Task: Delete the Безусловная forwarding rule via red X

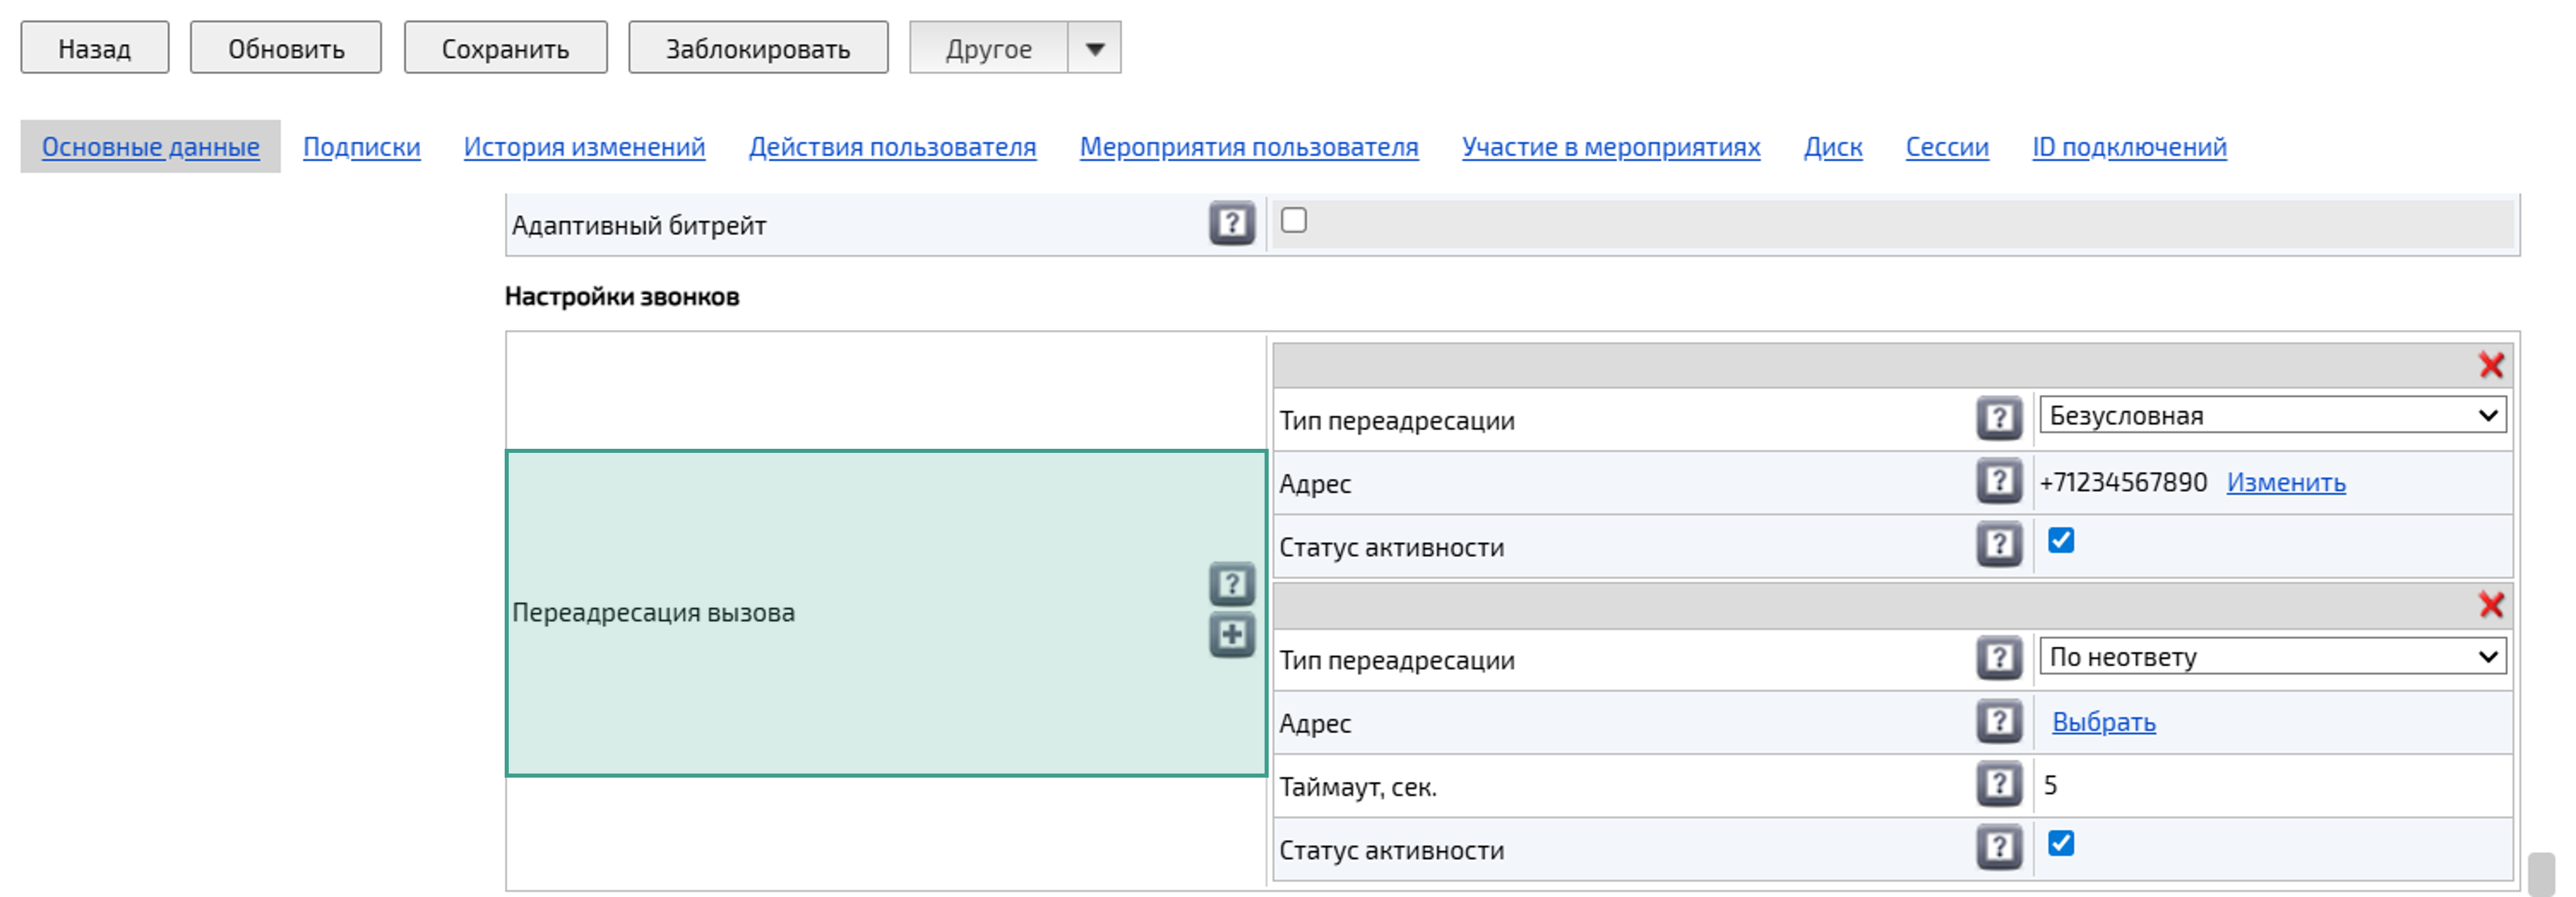Action: point(2492,365)
